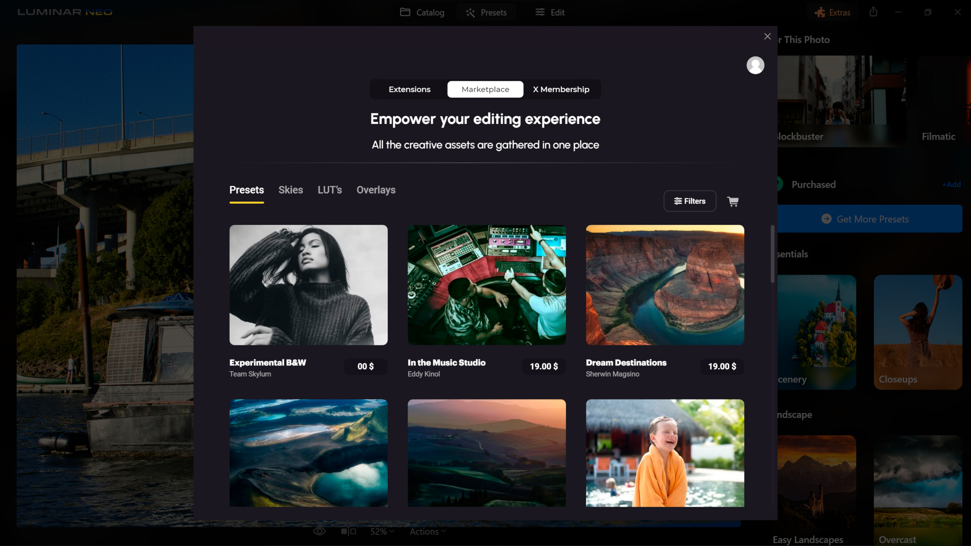This screenshot has width=971, height=546.
Task: Click the dialog's vertical scrollbar
Action: pyautogui.click(x=772, y=254)
